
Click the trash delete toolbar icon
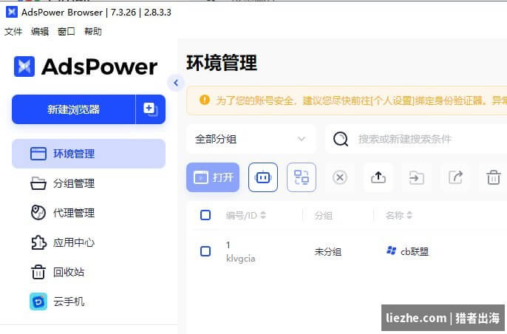(x=494, y=177)
